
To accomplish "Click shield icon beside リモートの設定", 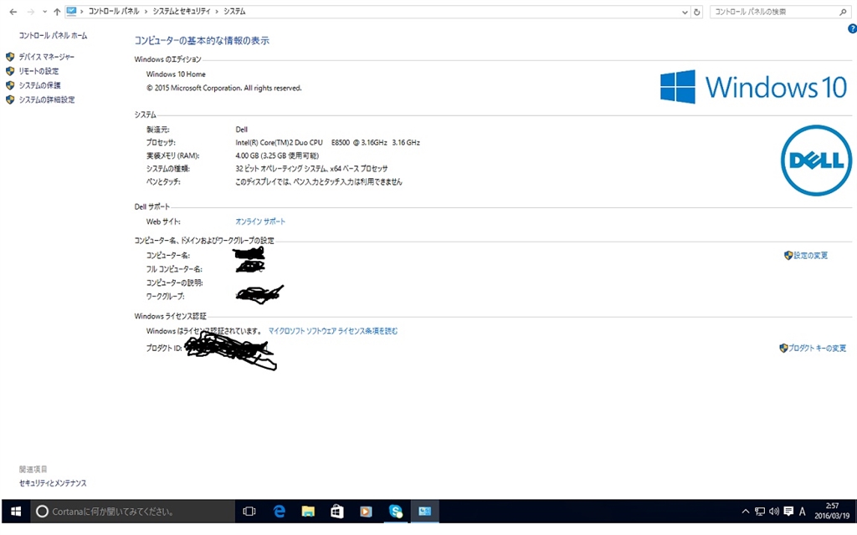I will tap(10, 71).
